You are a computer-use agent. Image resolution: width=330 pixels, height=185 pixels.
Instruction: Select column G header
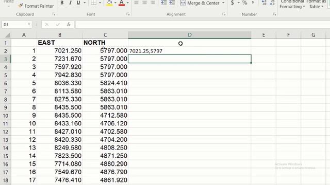pyautogui.click(x=313, y=35)
